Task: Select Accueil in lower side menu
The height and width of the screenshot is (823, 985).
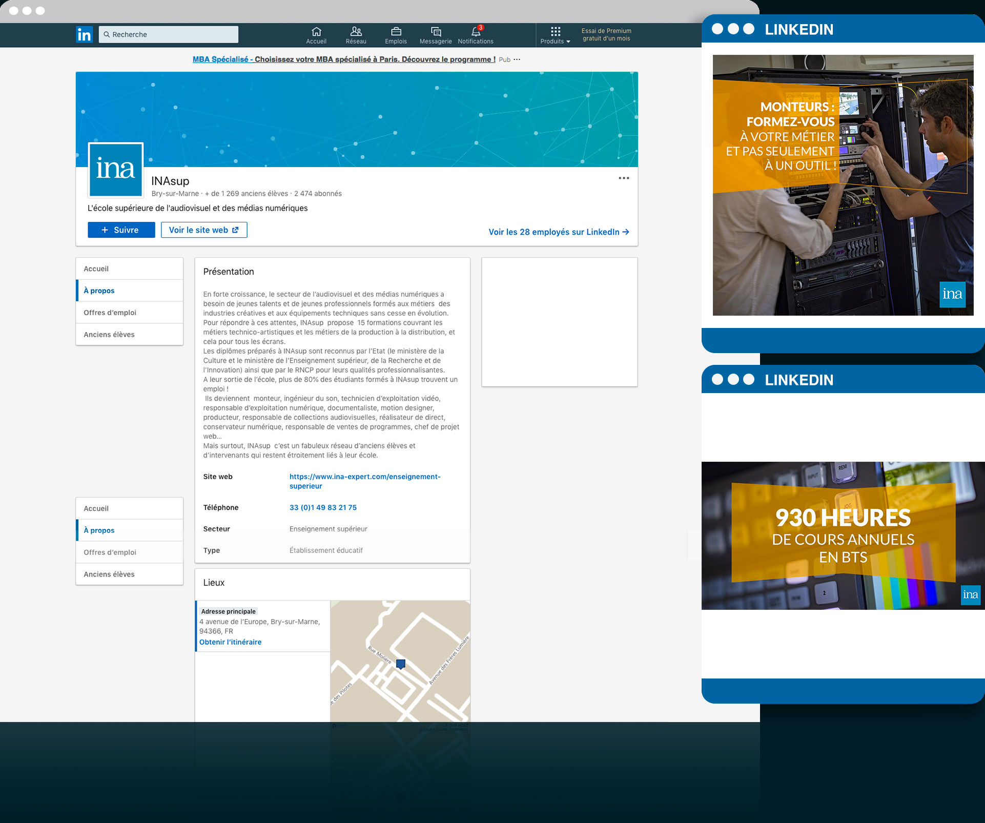Action: pyautogui.click(x=130, y=508)
